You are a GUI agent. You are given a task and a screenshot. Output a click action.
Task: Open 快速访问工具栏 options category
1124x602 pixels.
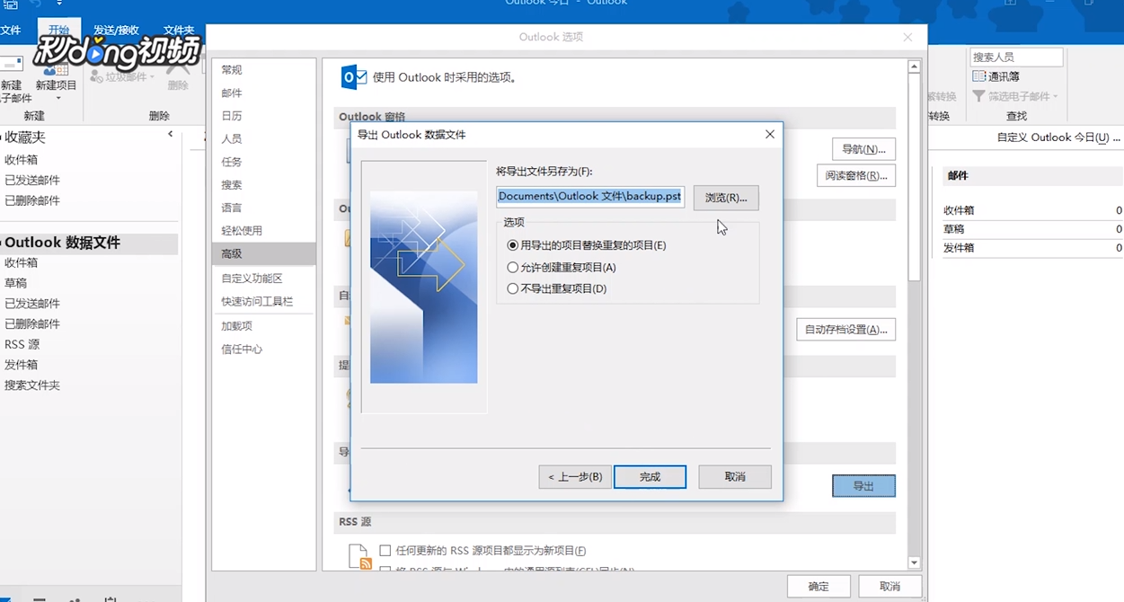point(264,302)
